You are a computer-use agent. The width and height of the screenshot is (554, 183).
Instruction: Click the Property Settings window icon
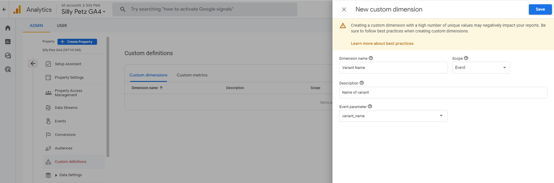pyautogui.click(x=48, y=77)
